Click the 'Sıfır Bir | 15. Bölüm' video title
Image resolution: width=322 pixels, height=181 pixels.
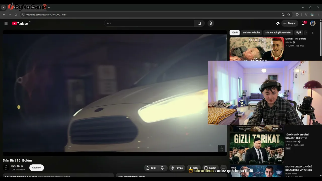[17, 160]
